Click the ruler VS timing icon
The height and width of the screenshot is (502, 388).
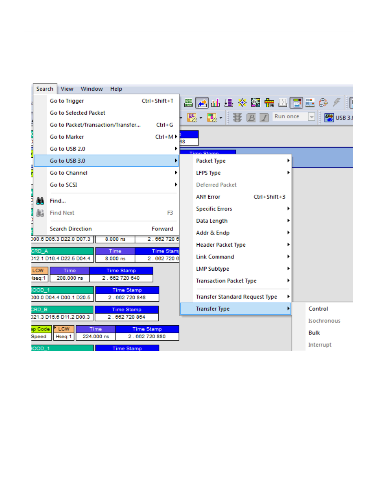point(269,102)
